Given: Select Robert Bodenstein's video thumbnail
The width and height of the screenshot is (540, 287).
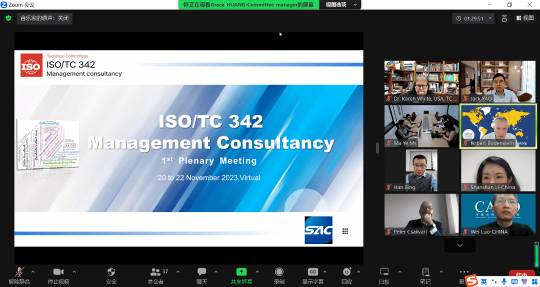Looking at the screenshot, I should (498, 126).
